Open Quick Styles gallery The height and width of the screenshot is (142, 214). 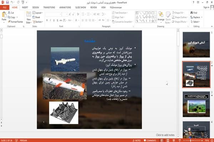point(168,17)
